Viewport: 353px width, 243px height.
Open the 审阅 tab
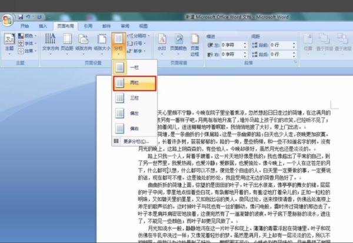tap(125, 26)
